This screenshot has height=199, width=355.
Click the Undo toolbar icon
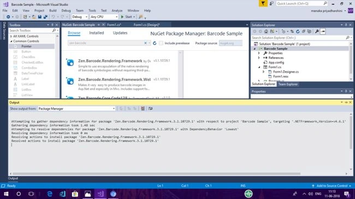[53, 17]
